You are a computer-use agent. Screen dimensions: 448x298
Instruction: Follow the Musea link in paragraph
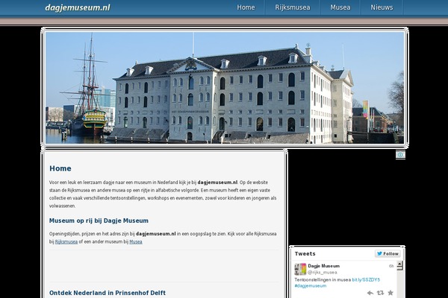[x=135, y=241]
